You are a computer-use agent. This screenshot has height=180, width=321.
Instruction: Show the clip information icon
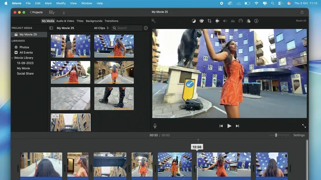click(x=256, y=21)
